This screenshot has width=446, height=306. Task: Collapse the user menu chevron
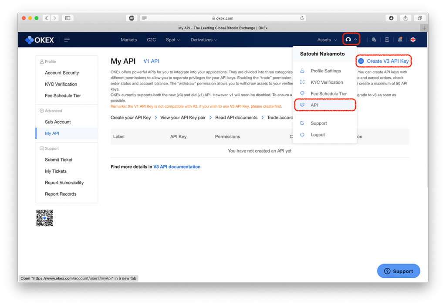[x=355, y=40]
